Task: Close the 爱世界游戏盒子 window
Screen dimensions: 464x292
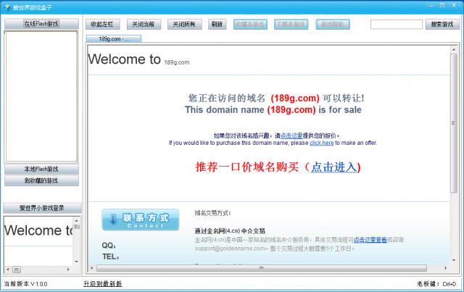Action: 454,6
